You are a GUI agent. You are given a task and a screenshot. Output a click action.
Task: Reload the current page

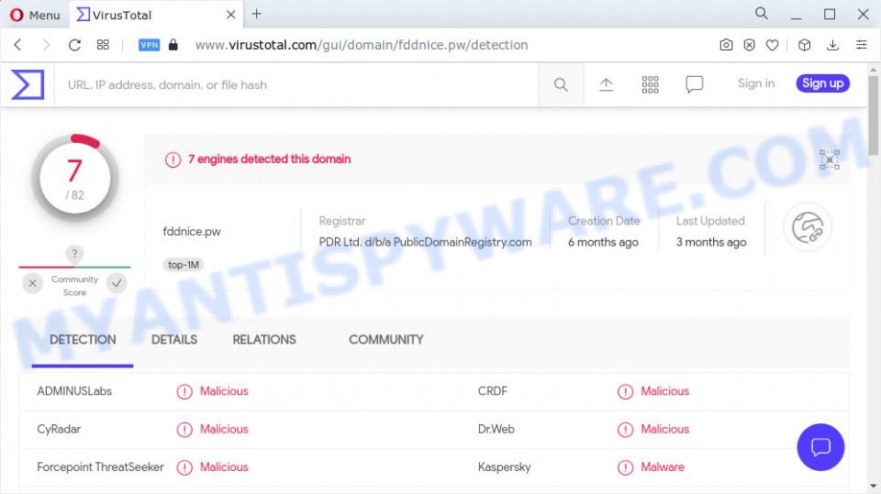pos(74,45)
